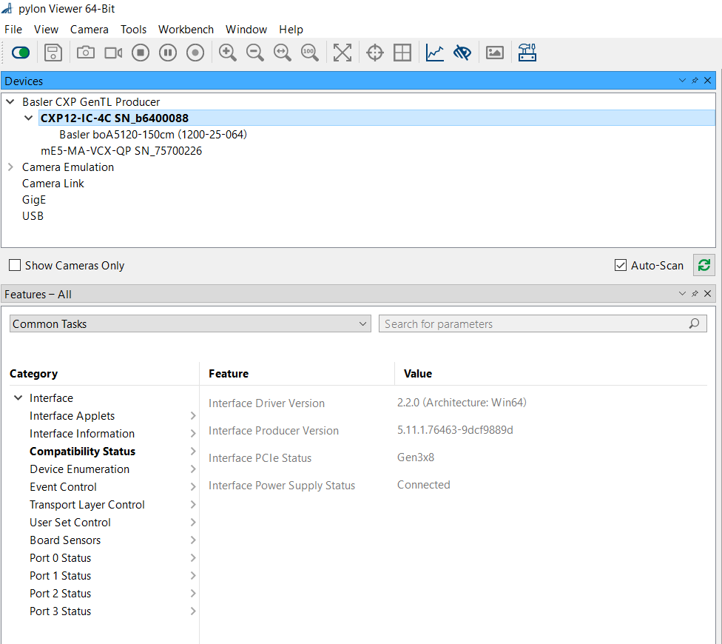
Task: Select the USB entry
Action: (33, 216)
